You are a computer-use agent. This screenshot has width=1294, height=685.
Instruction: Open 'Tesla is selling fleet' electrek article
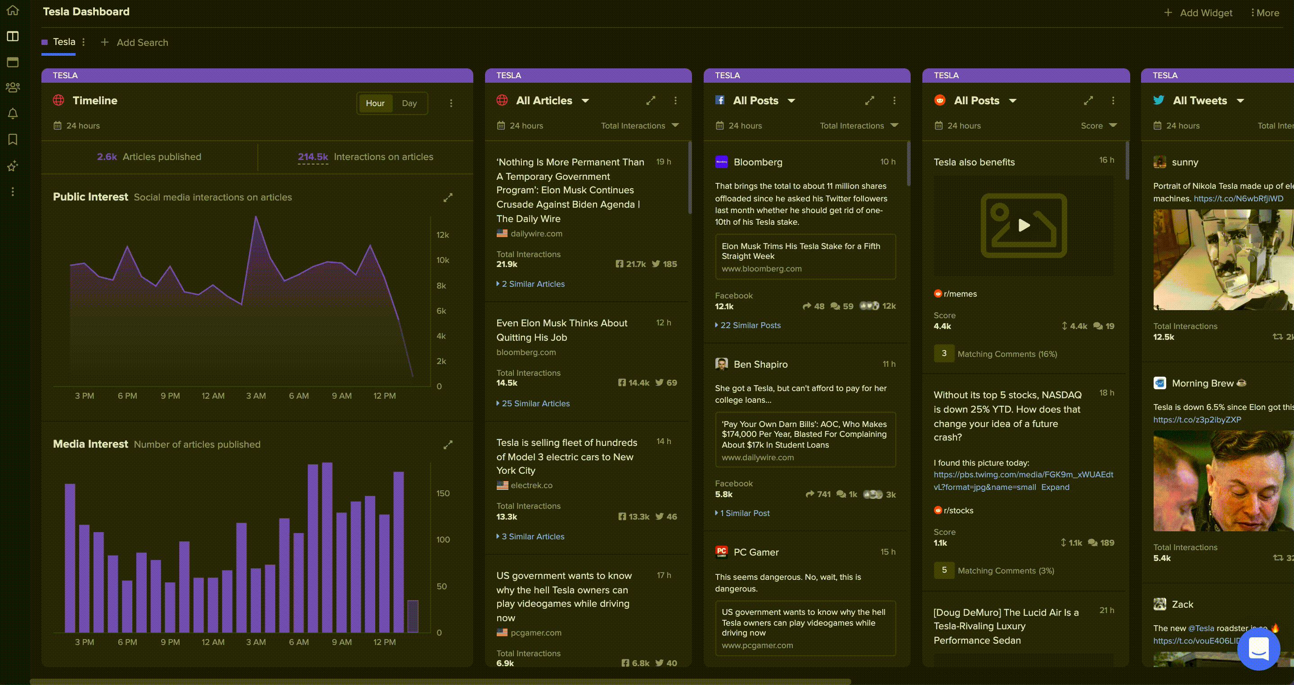[x=566, y=457]
